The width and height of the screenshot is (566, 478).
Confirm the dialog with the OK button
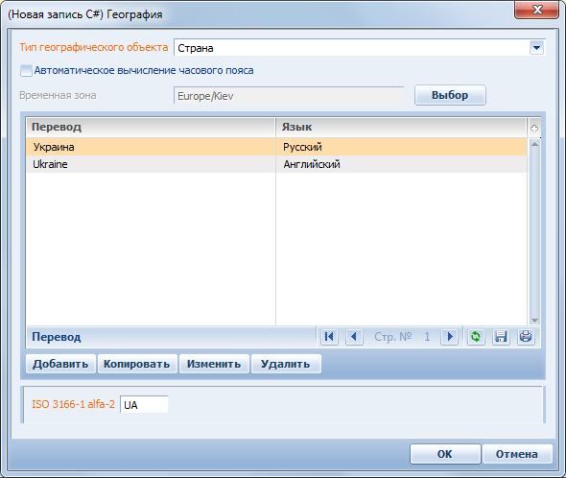click(x=445, y=454)
